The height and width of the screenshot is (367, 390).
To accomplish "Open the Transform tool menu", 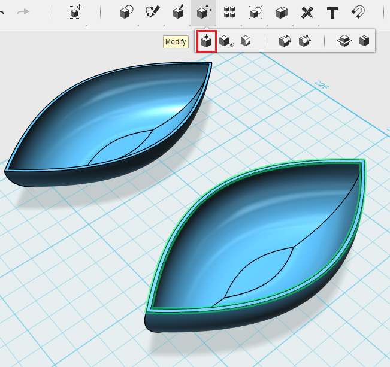I will pos(75,12).
